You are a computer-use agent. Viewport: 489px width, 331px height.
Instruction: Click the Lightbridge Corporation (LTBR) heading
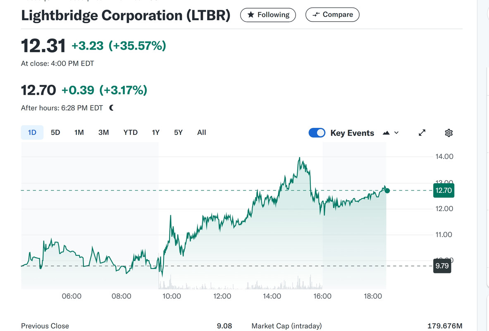pos(126,15)
